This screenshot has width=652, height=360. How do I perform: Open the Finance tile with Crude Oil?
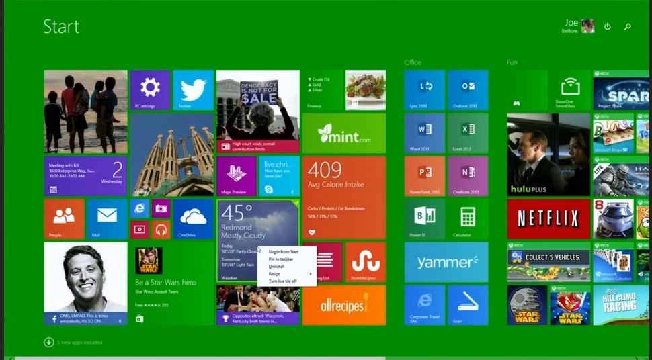pos(323,90)
